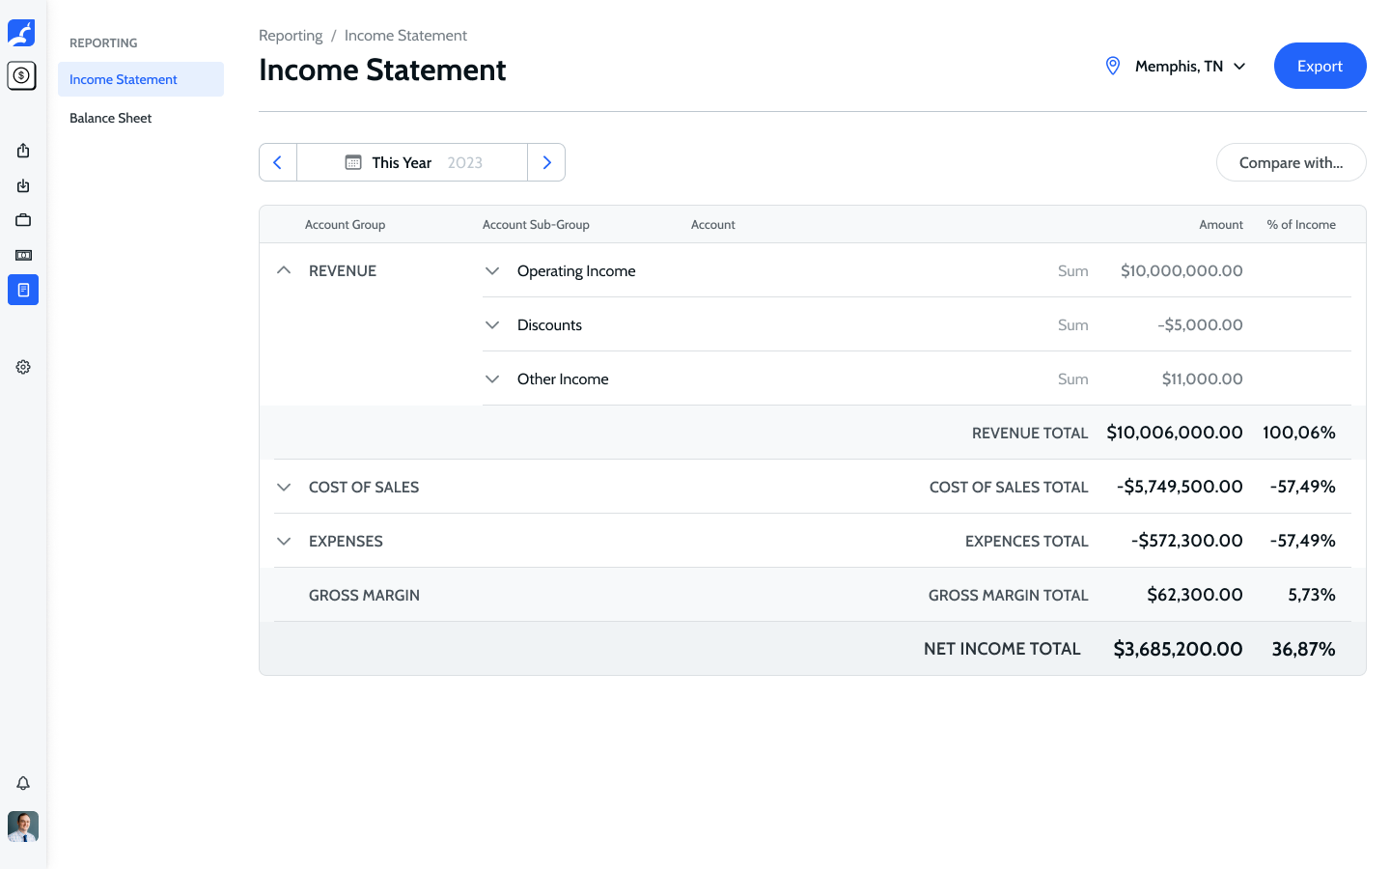Open the briefcase section in sidebar
The height and width of the screenshot is (869, 1390).
(23, 220)
